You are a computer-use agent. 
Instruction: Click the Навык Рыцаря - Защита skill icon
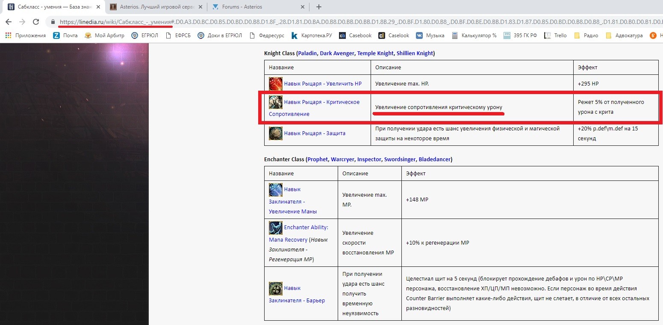(x=276, y=133)
